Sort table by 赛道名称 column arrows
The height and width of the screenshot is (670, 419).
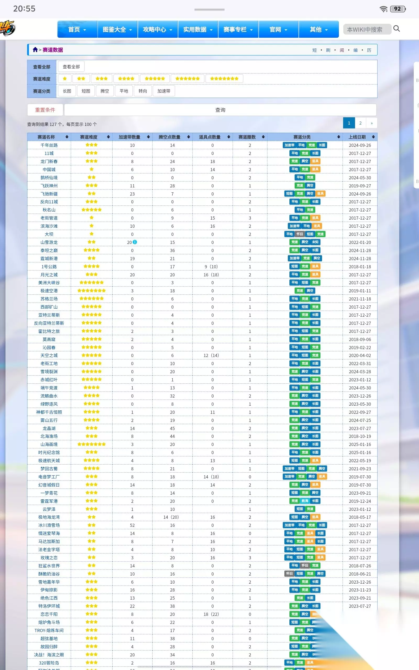[x=67, y=137]
